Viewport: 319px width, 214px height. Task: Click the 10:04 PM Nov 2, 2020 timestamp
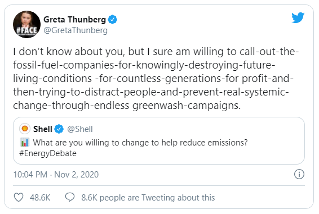[56, 175]
